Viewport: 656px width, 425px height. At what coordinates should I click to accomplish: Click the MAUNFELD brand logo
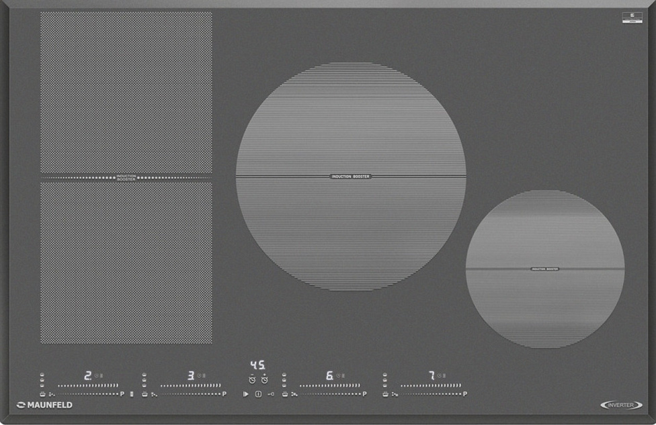pos(44,405)
